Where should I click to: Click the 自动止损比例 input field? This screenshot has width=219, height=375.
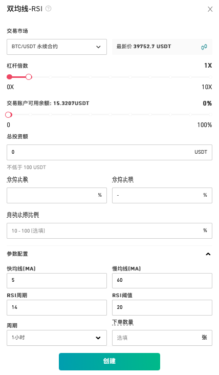tap(109, 231)
